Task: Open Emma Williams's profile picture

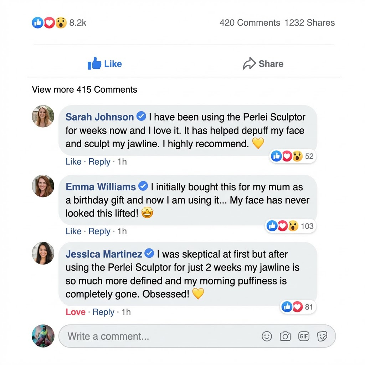Action: click(x=43, y=186)
